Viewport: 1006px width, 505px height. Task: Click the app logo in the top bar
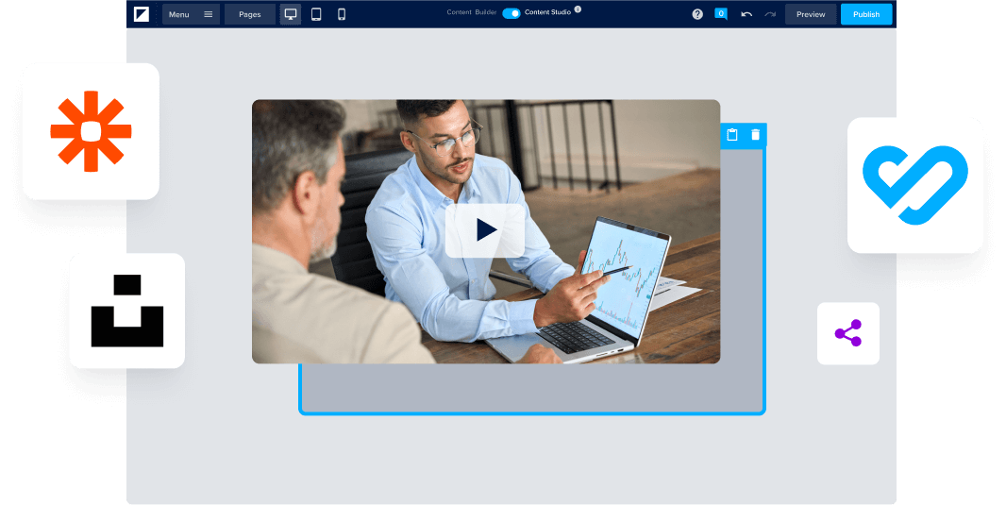coord(142,14)
